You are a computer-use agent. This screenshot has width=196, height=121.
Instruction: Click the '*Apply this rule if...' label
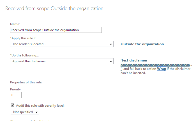[24, 38]
